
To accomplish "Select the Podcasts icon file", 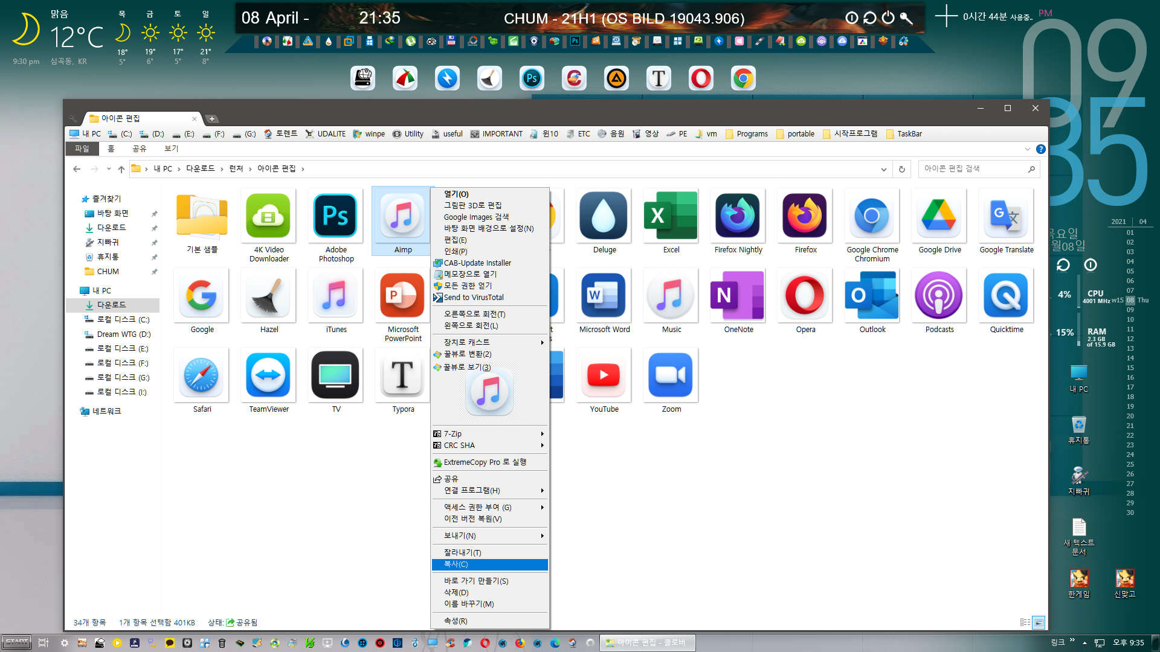I will [x=939, y=301].
